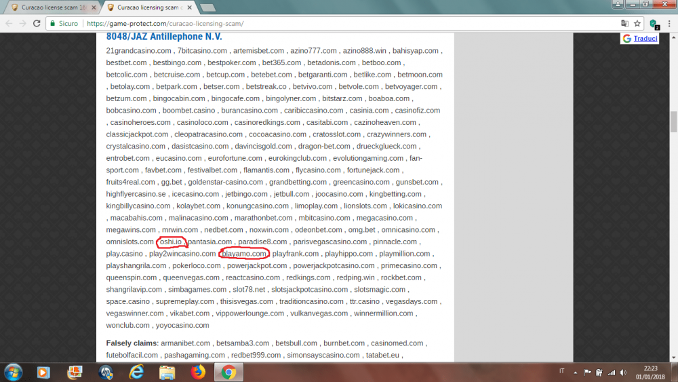The image size is (678, 382).
Task: Click the text 'kingbillycasino.com'
Action: [x=138, y=206]
